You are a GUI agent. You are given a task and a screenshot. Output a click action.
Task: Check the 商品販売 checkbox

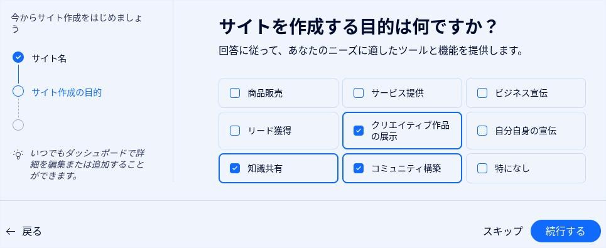coord(235,93)
